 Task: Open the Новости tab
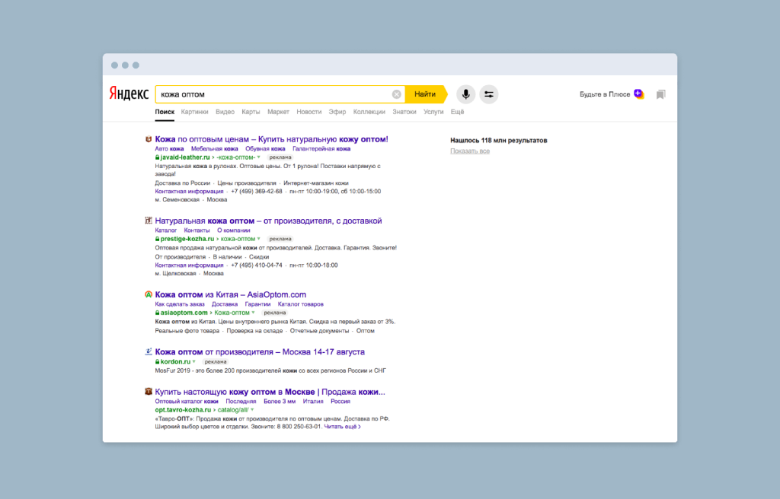tap(308, 112)
